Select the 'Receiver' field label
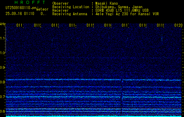The image size is (184, 117). click(x=61, y=11)
